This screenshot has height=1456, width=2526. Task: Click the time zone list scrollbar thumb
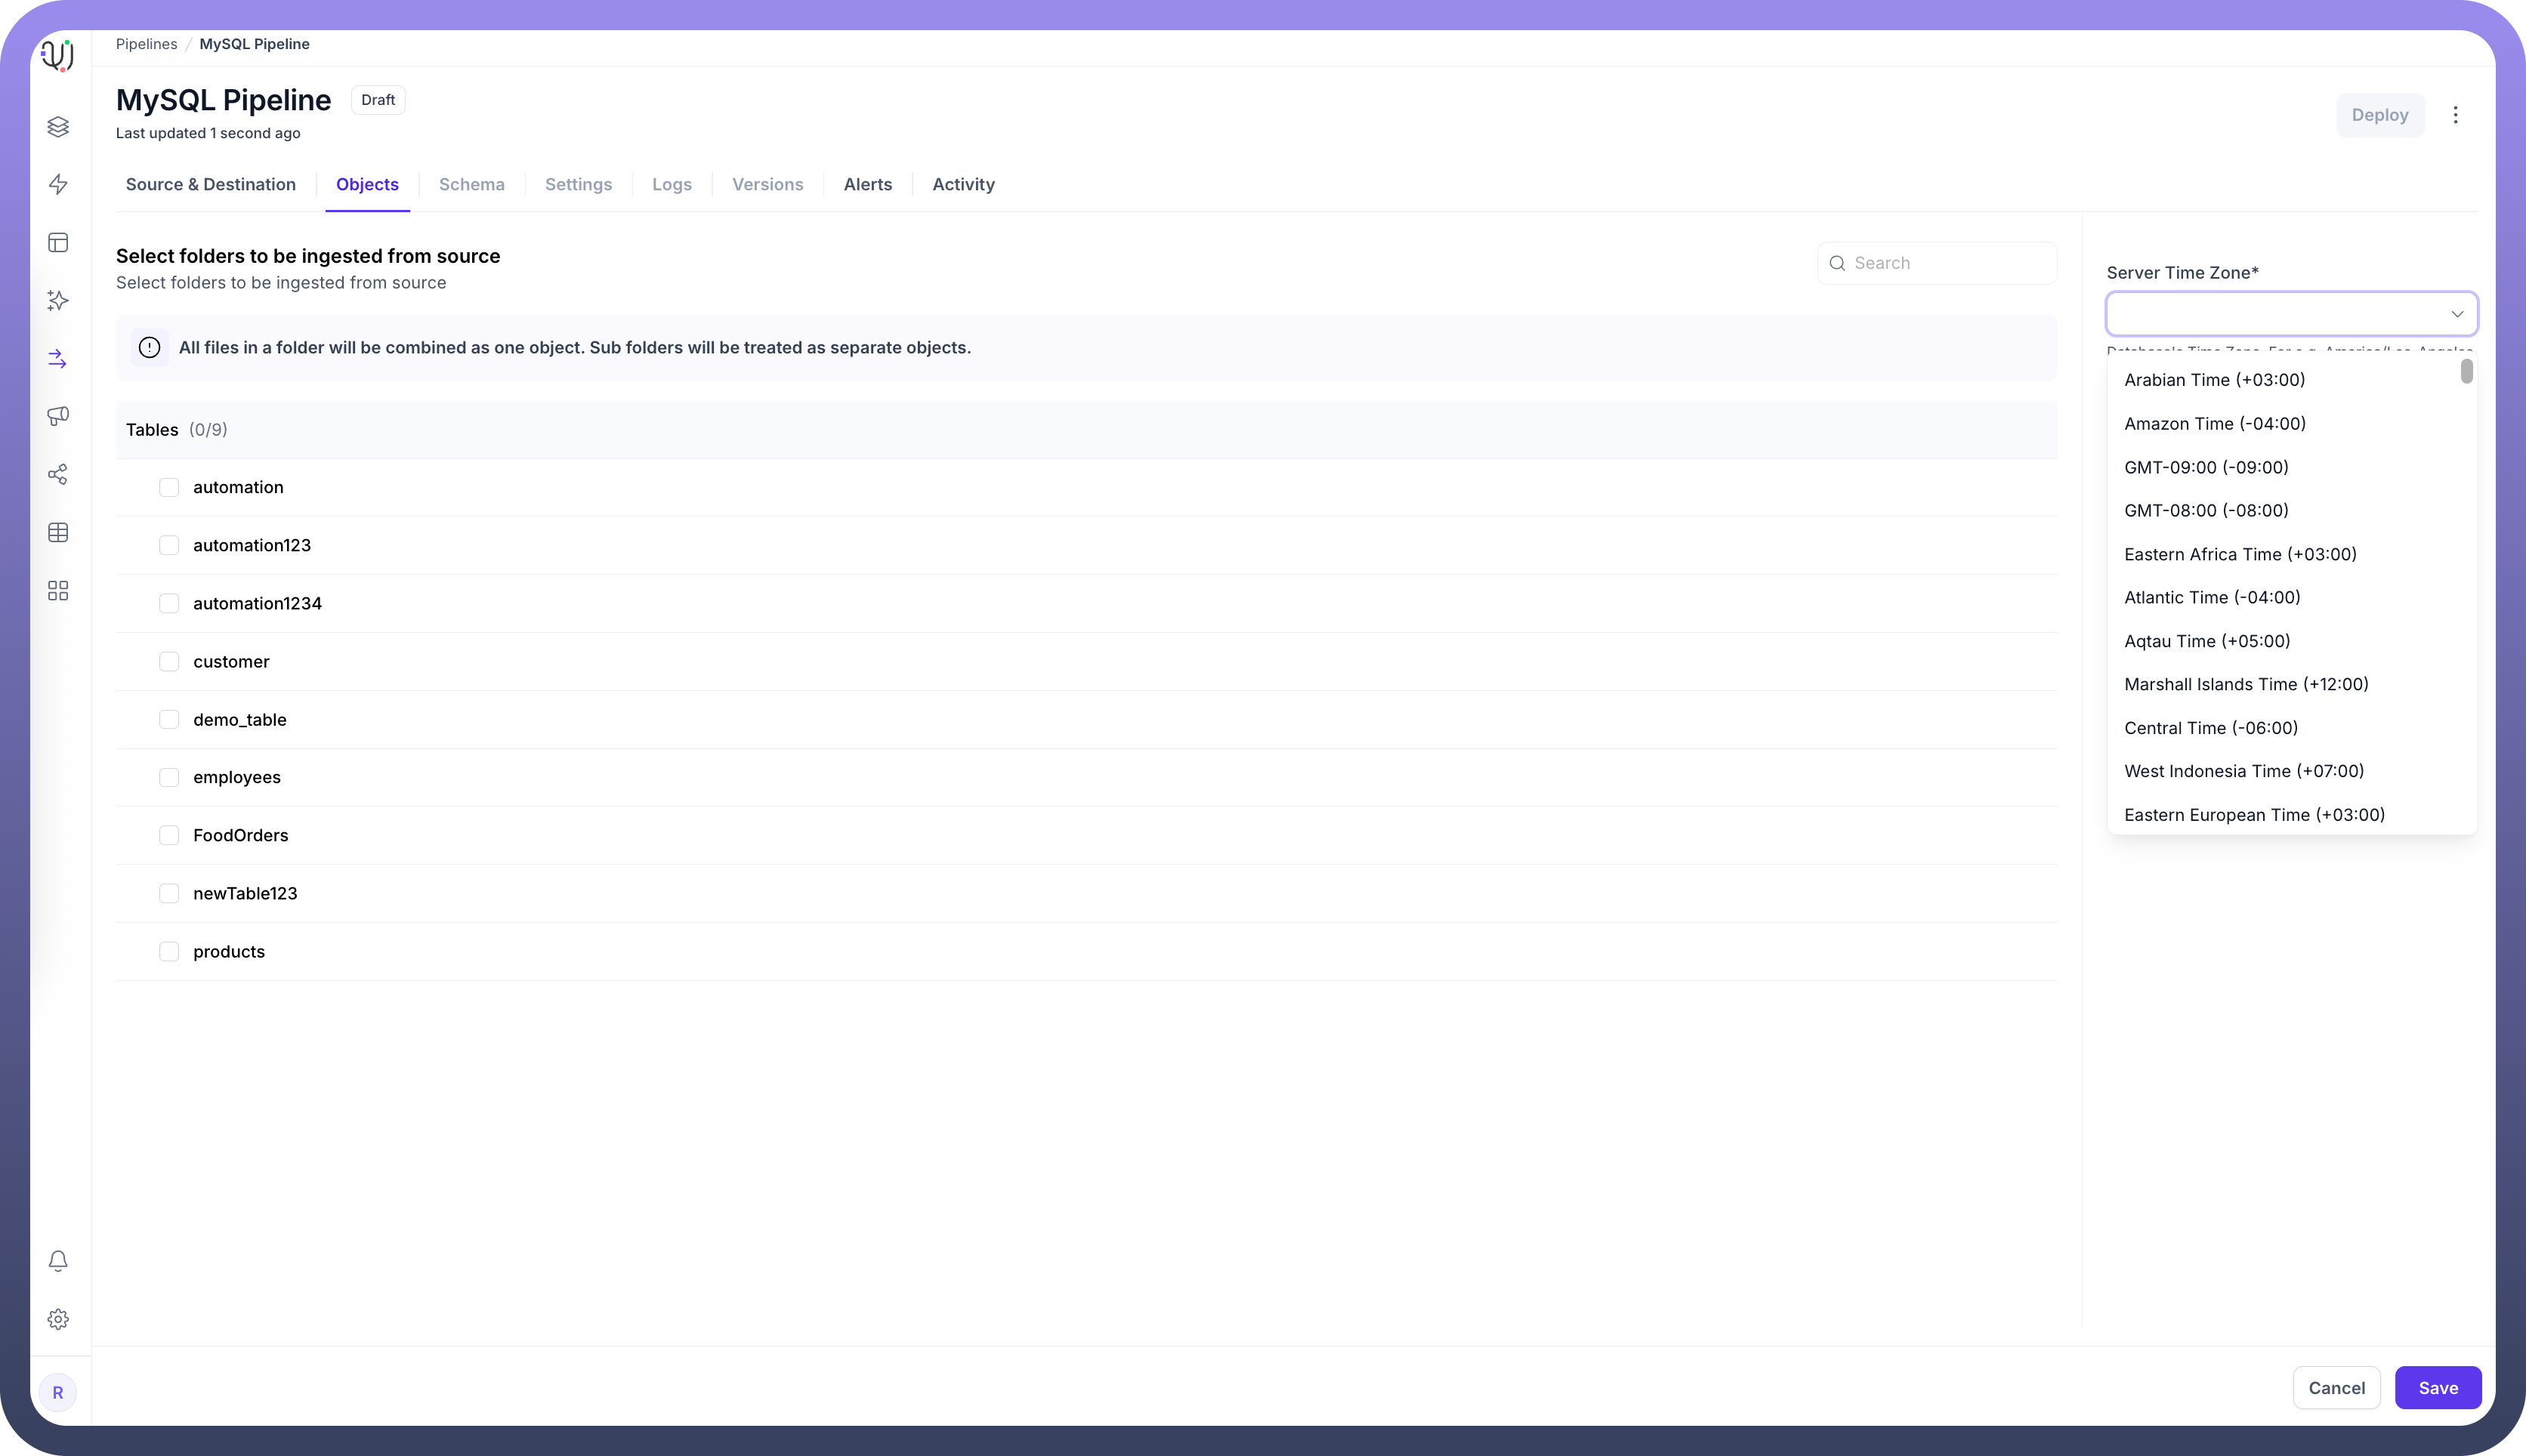pyautogui.click(x=2466, y=372)
